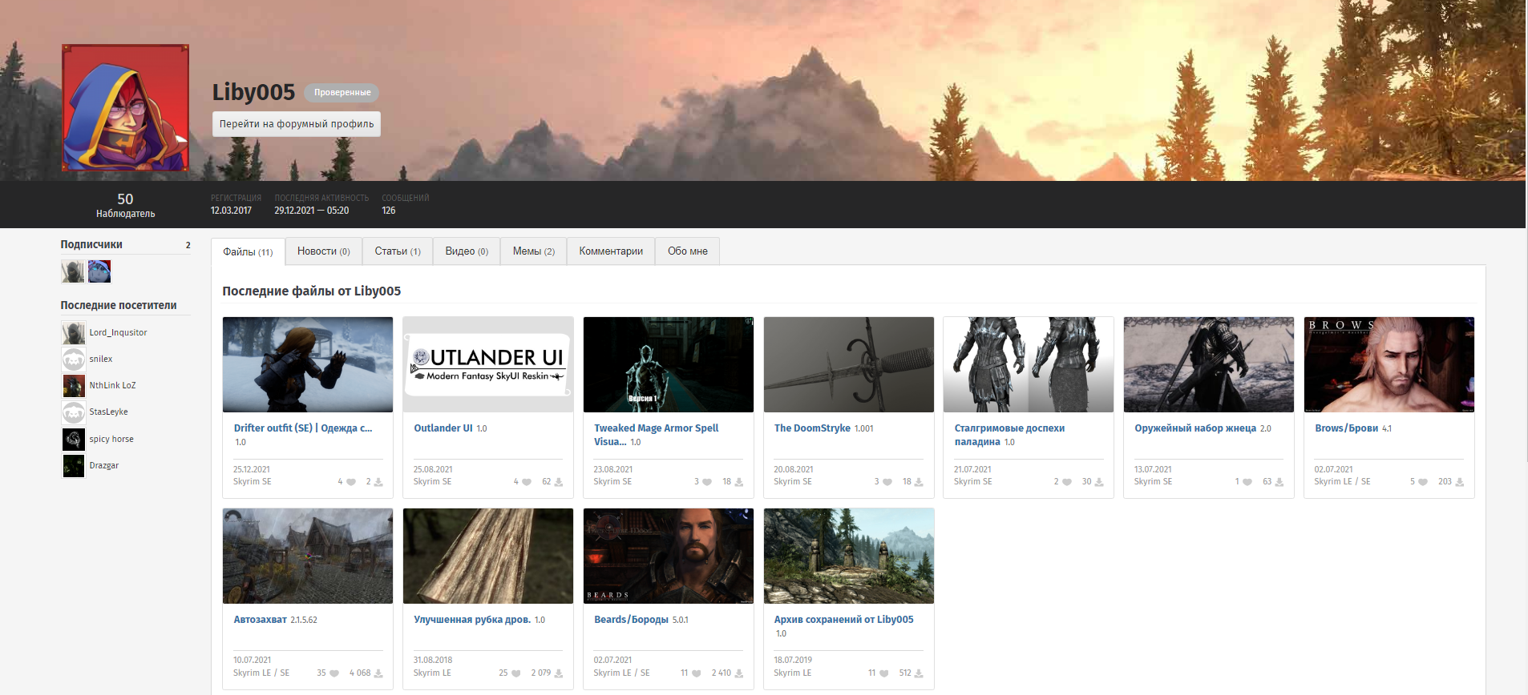Click the download icon on Brows/Брови card
The image size is (1528, 695).
point(1460,482)
